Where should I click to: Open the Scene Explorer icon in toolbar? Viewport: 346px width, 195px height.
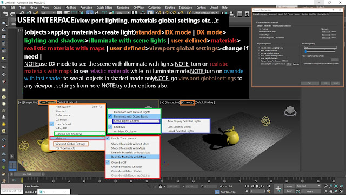(240, 14)
